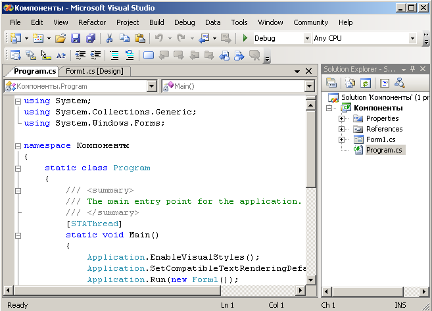
Task: Select the Solution 'Компоненты' root node
Action: [385, 97]
